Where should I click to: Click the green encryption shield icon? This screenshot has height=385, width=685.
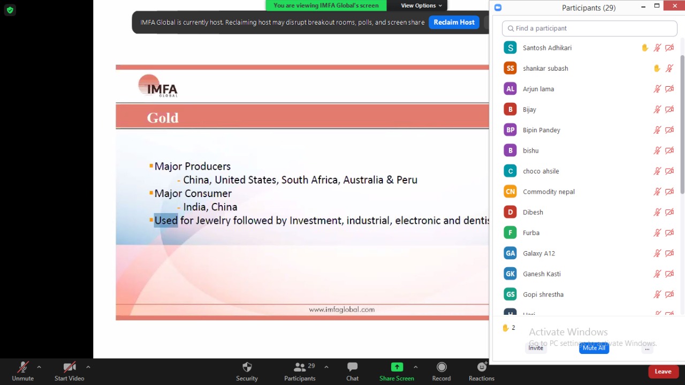(x=10, y=10)
